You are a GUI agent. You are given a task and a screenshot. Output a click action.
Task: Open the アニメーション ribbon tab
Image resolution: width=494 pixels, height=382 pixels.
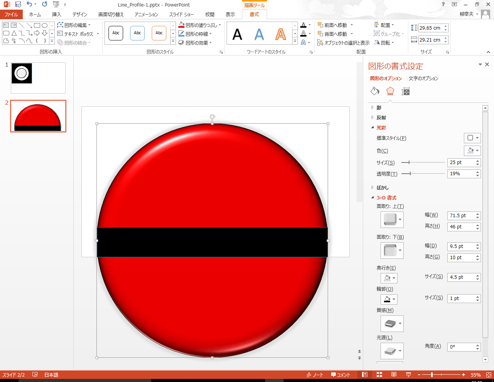pos(146,14)
